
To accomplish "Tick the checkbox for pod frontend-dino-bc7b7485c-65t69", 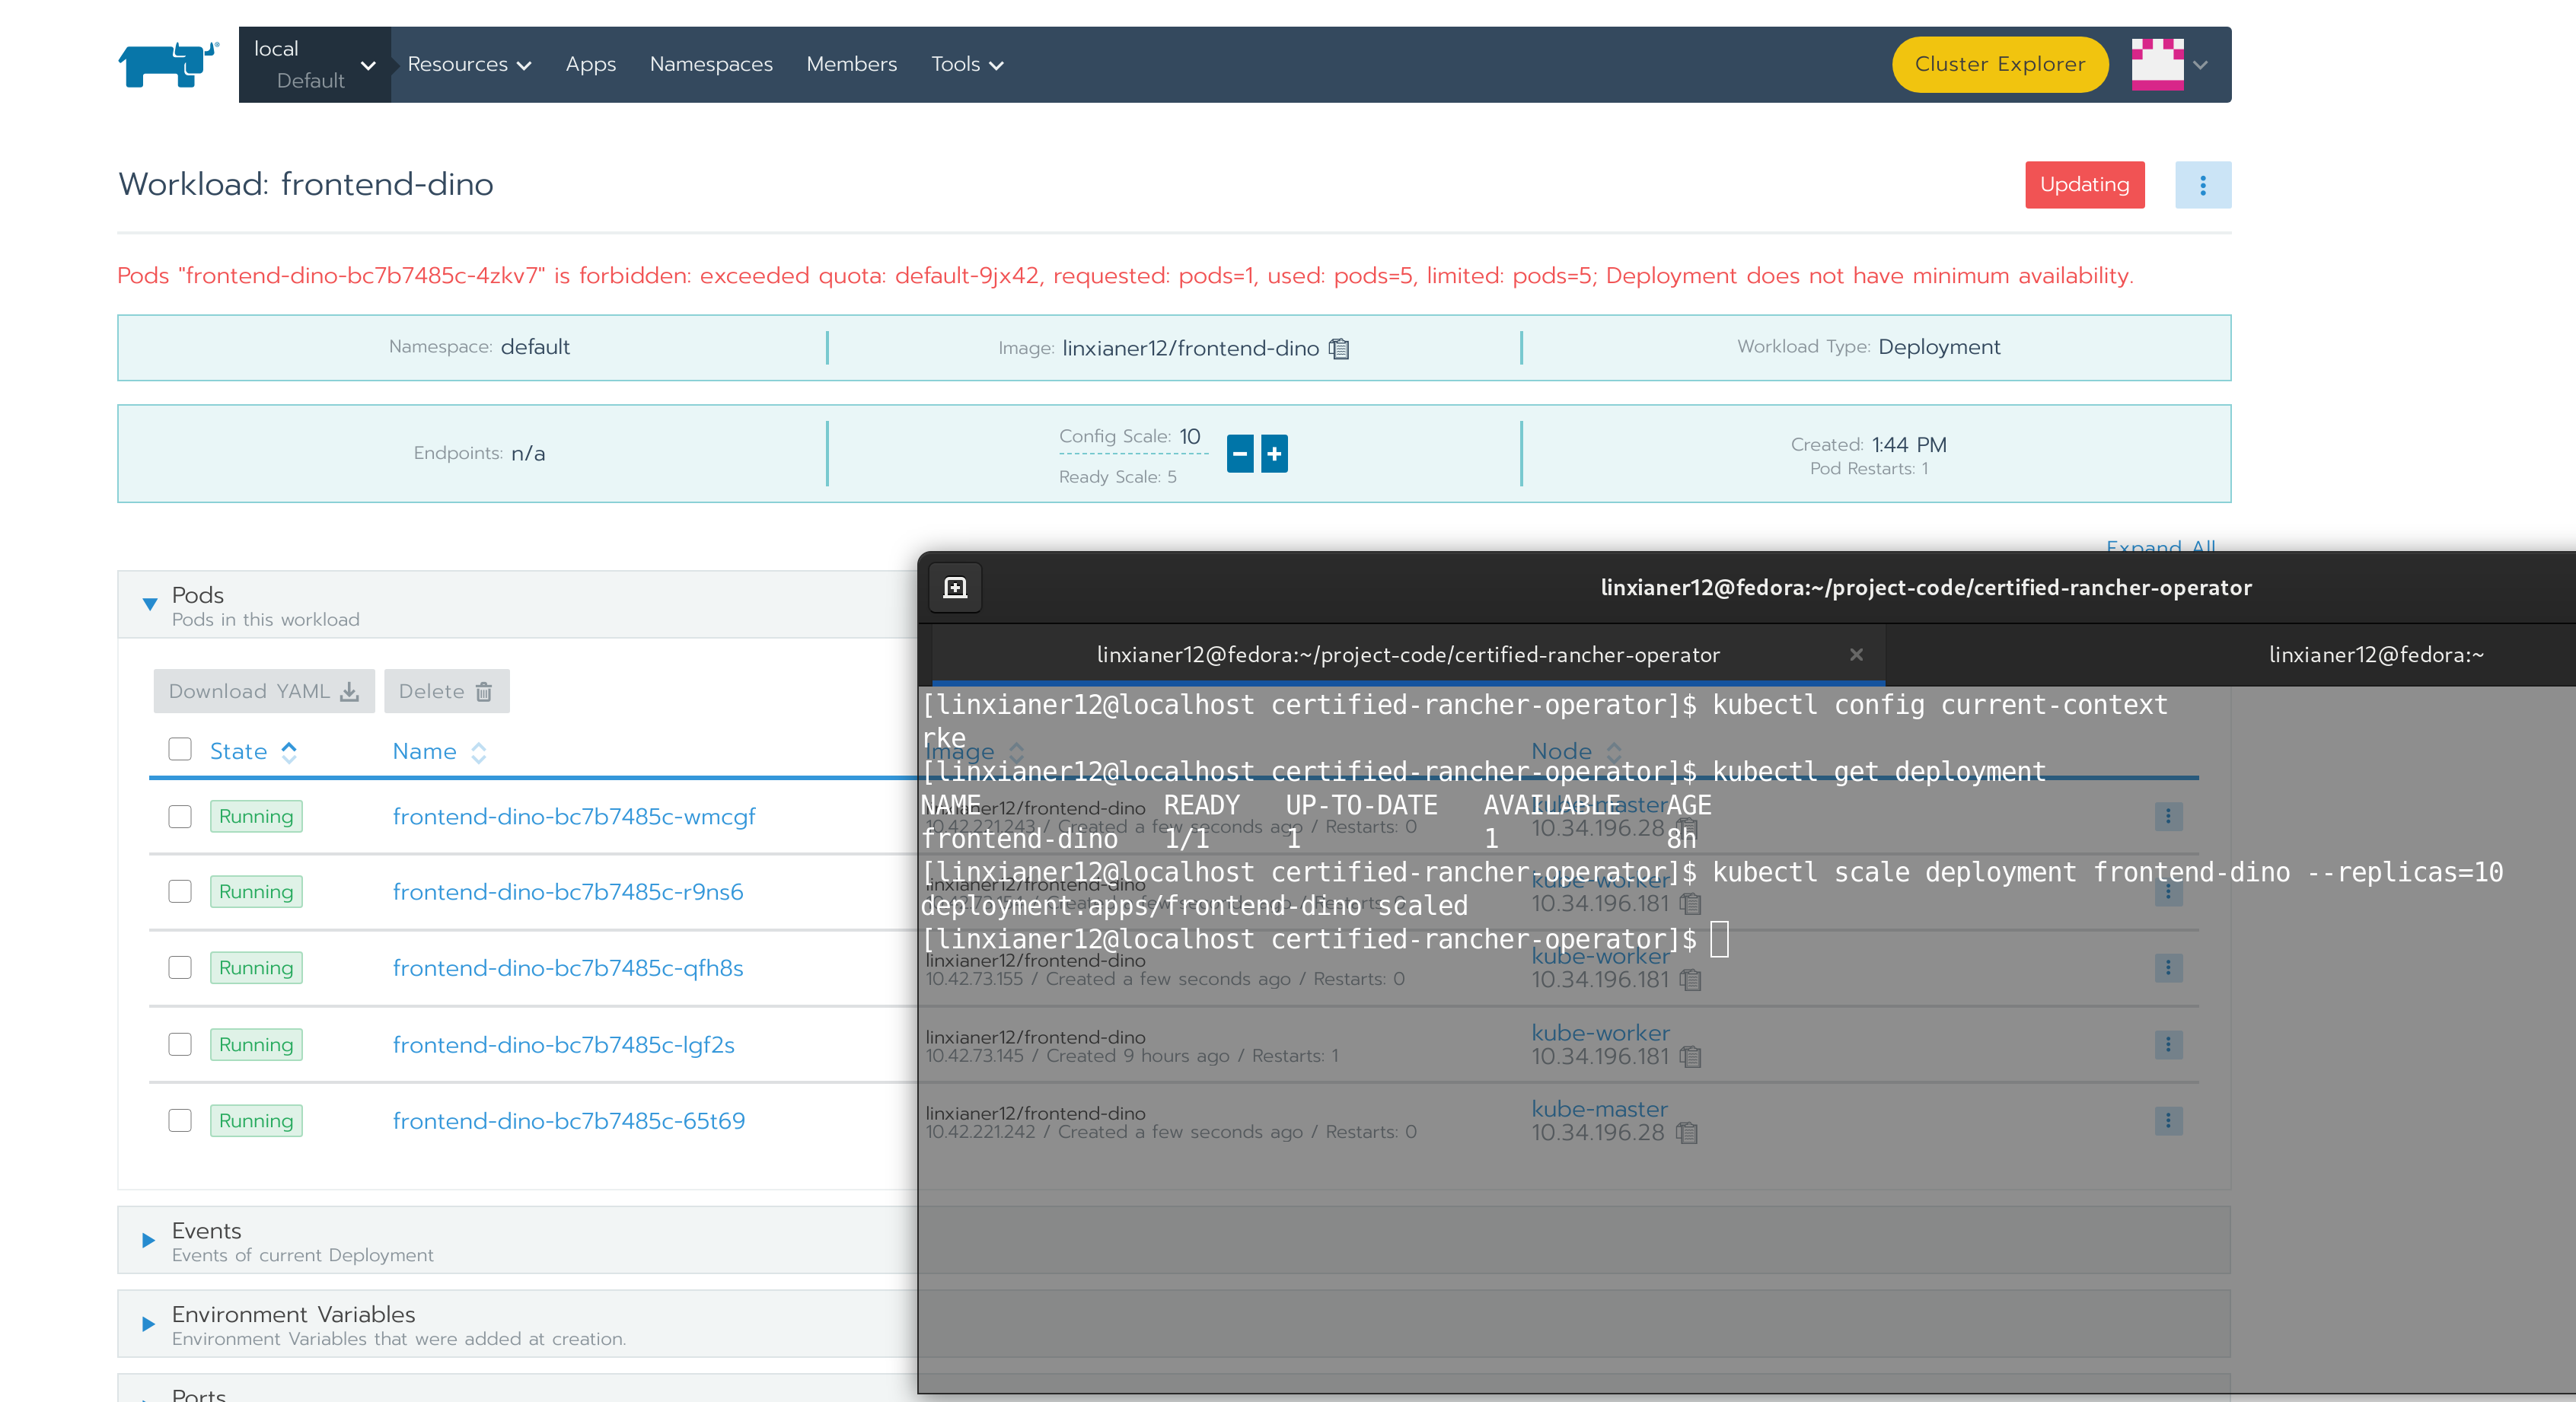I will point(180,1121).
